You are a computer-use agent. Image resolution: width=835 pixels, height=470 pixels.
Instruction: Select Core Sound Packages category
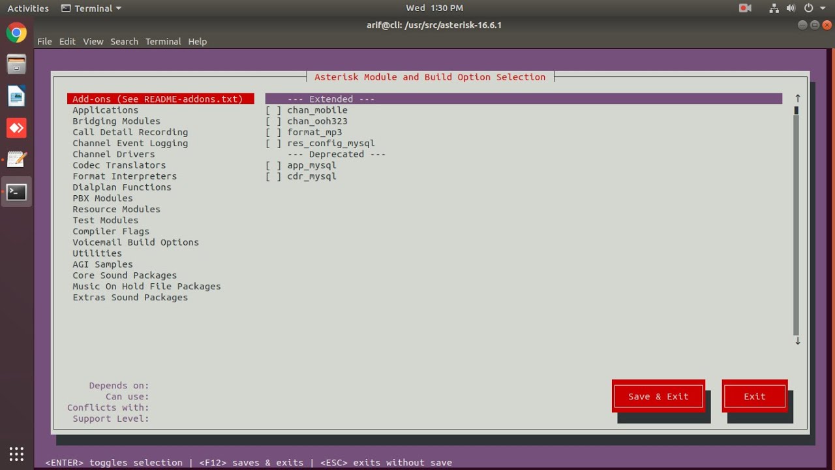125,275
